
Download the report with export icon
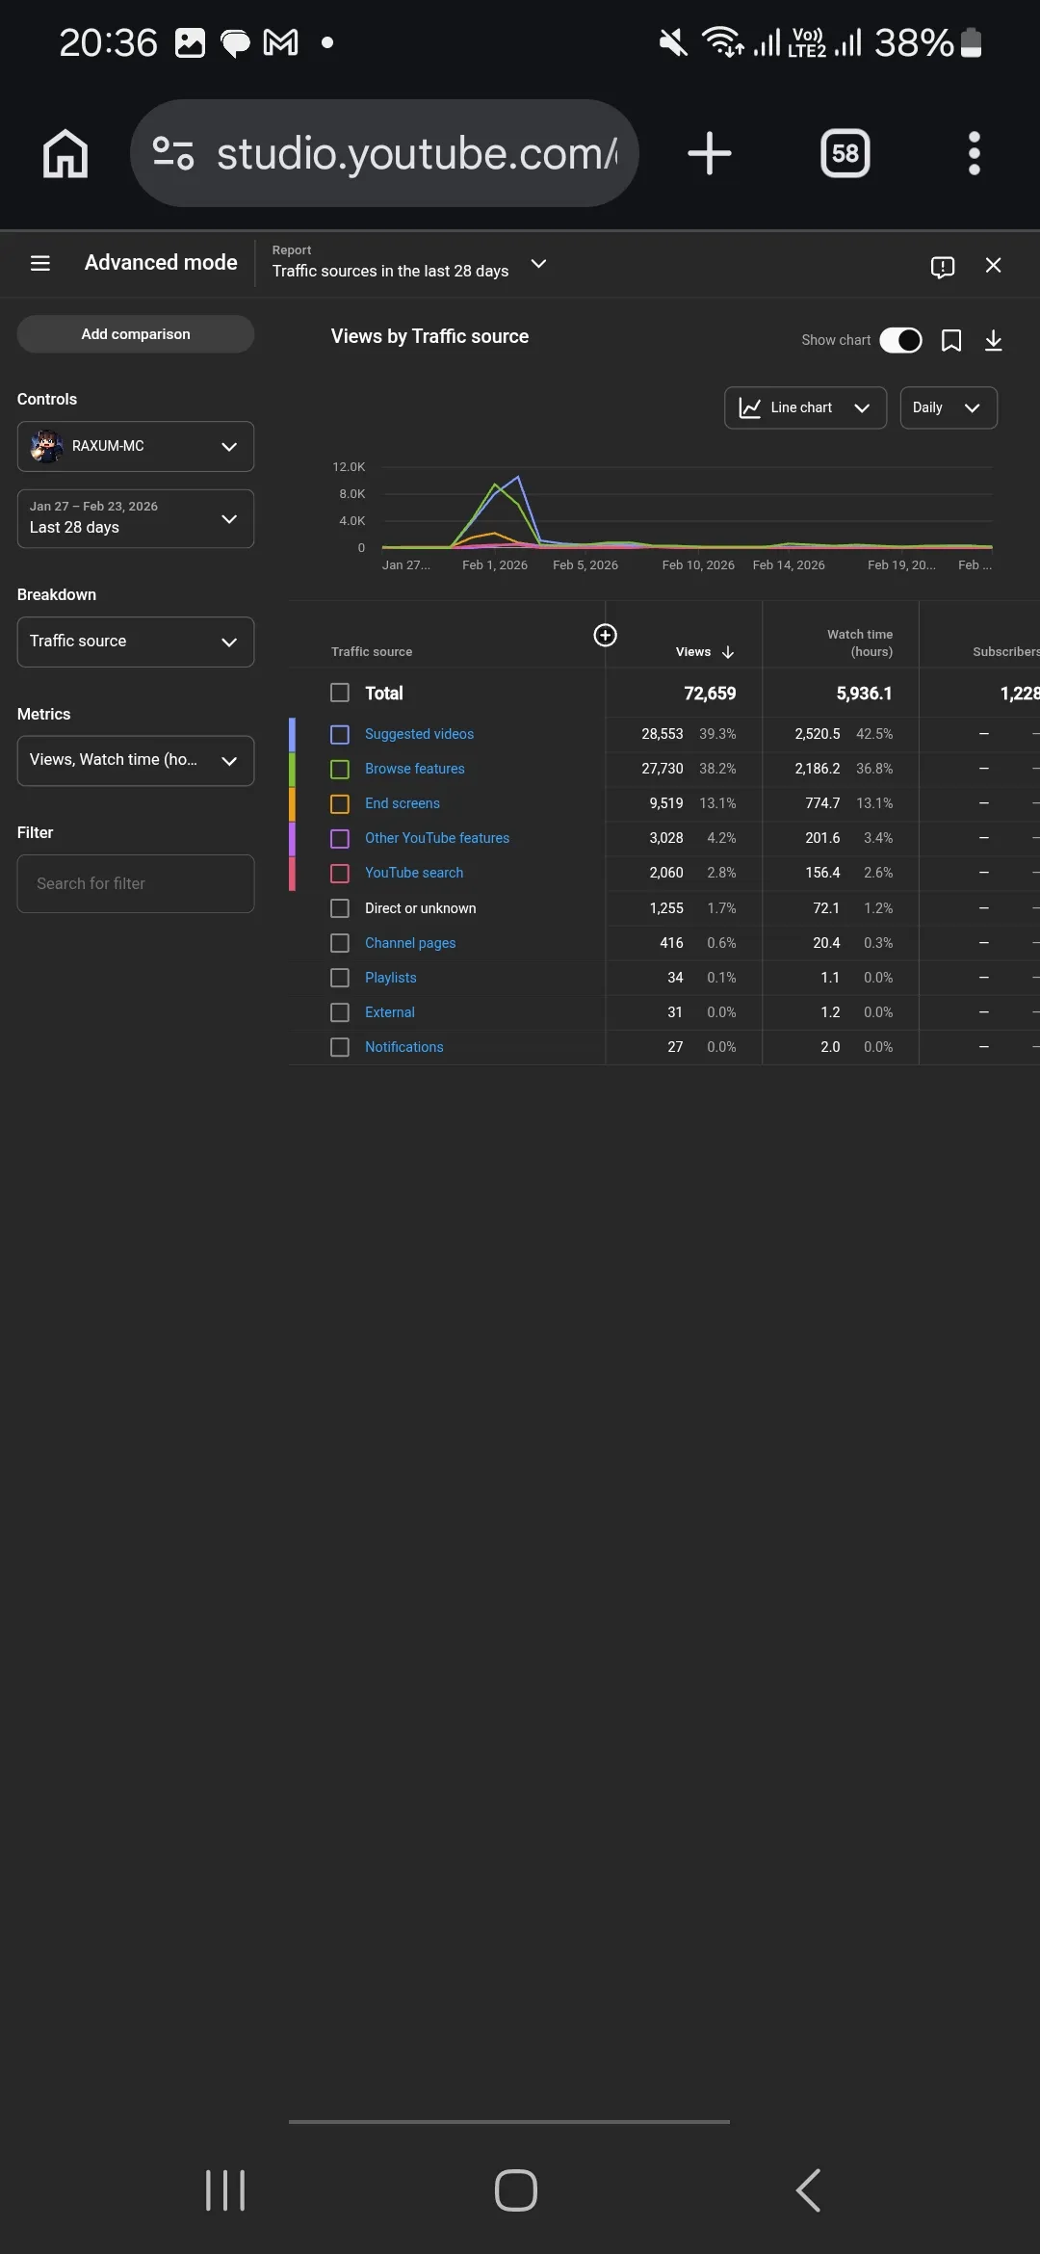994,340
